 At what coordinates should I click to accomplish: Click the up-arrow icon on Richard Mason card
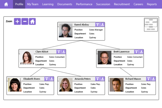[x=148, y=79]
